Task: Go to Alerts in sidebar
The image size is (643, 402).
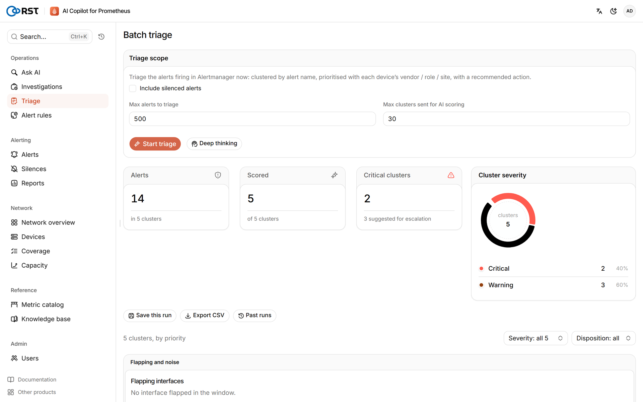Action: pyautogui.click(x=58, y=154)
